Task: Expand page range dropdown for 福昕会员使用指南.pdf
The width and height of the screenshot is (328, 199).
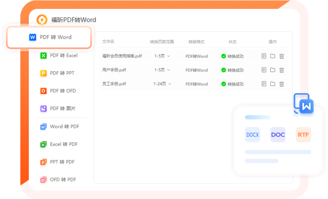Action: pyautogui.click(x=162, y=56)
